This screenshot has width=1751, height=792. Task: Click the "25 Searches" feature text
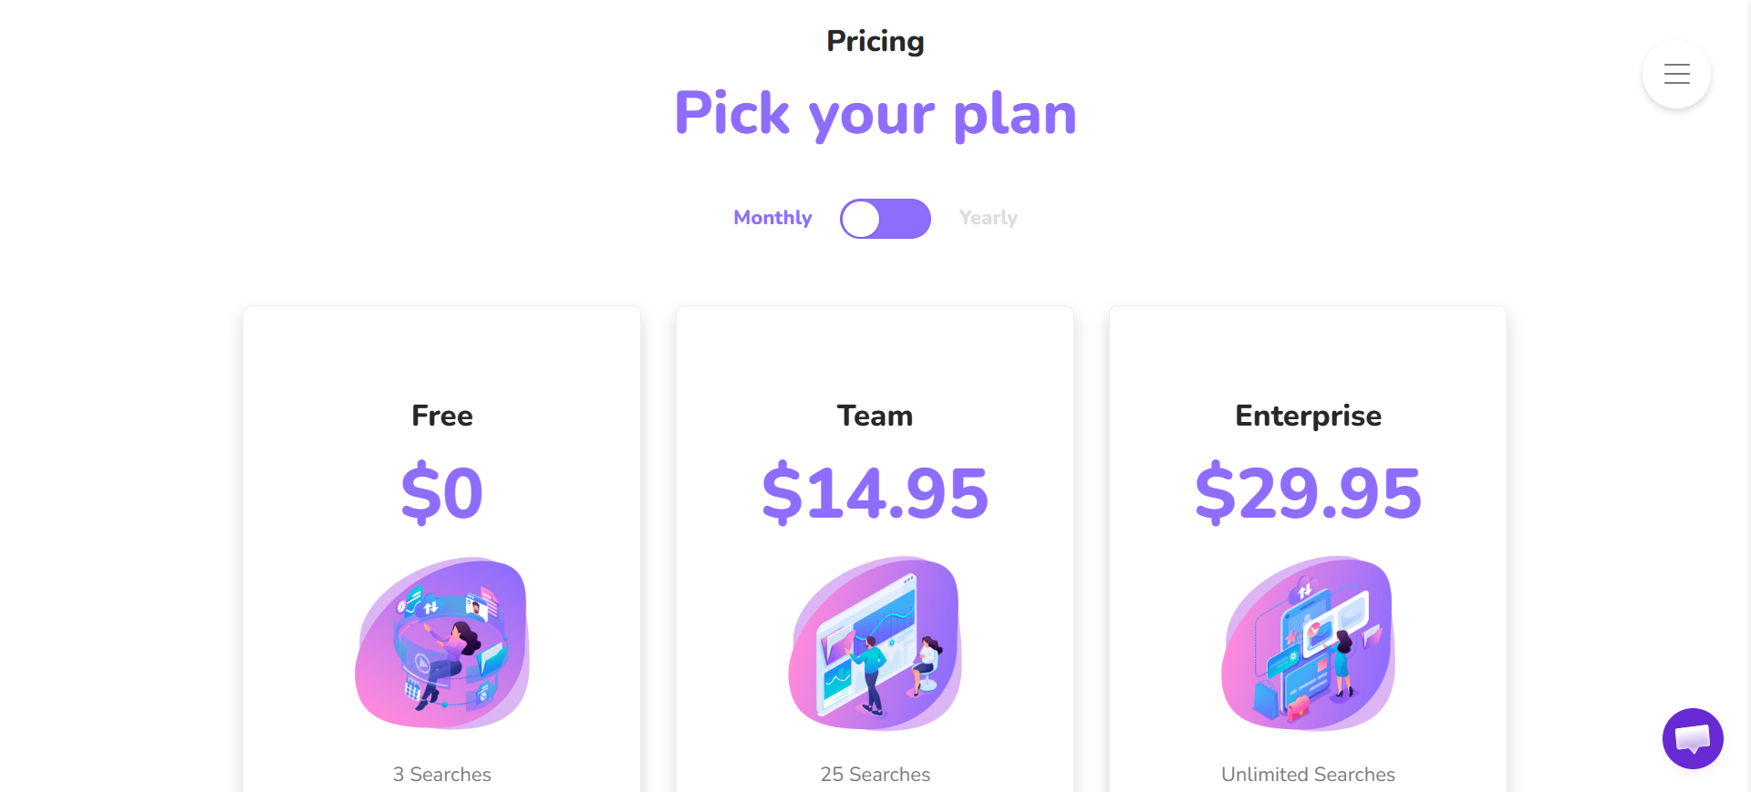[x=875, y=775]
